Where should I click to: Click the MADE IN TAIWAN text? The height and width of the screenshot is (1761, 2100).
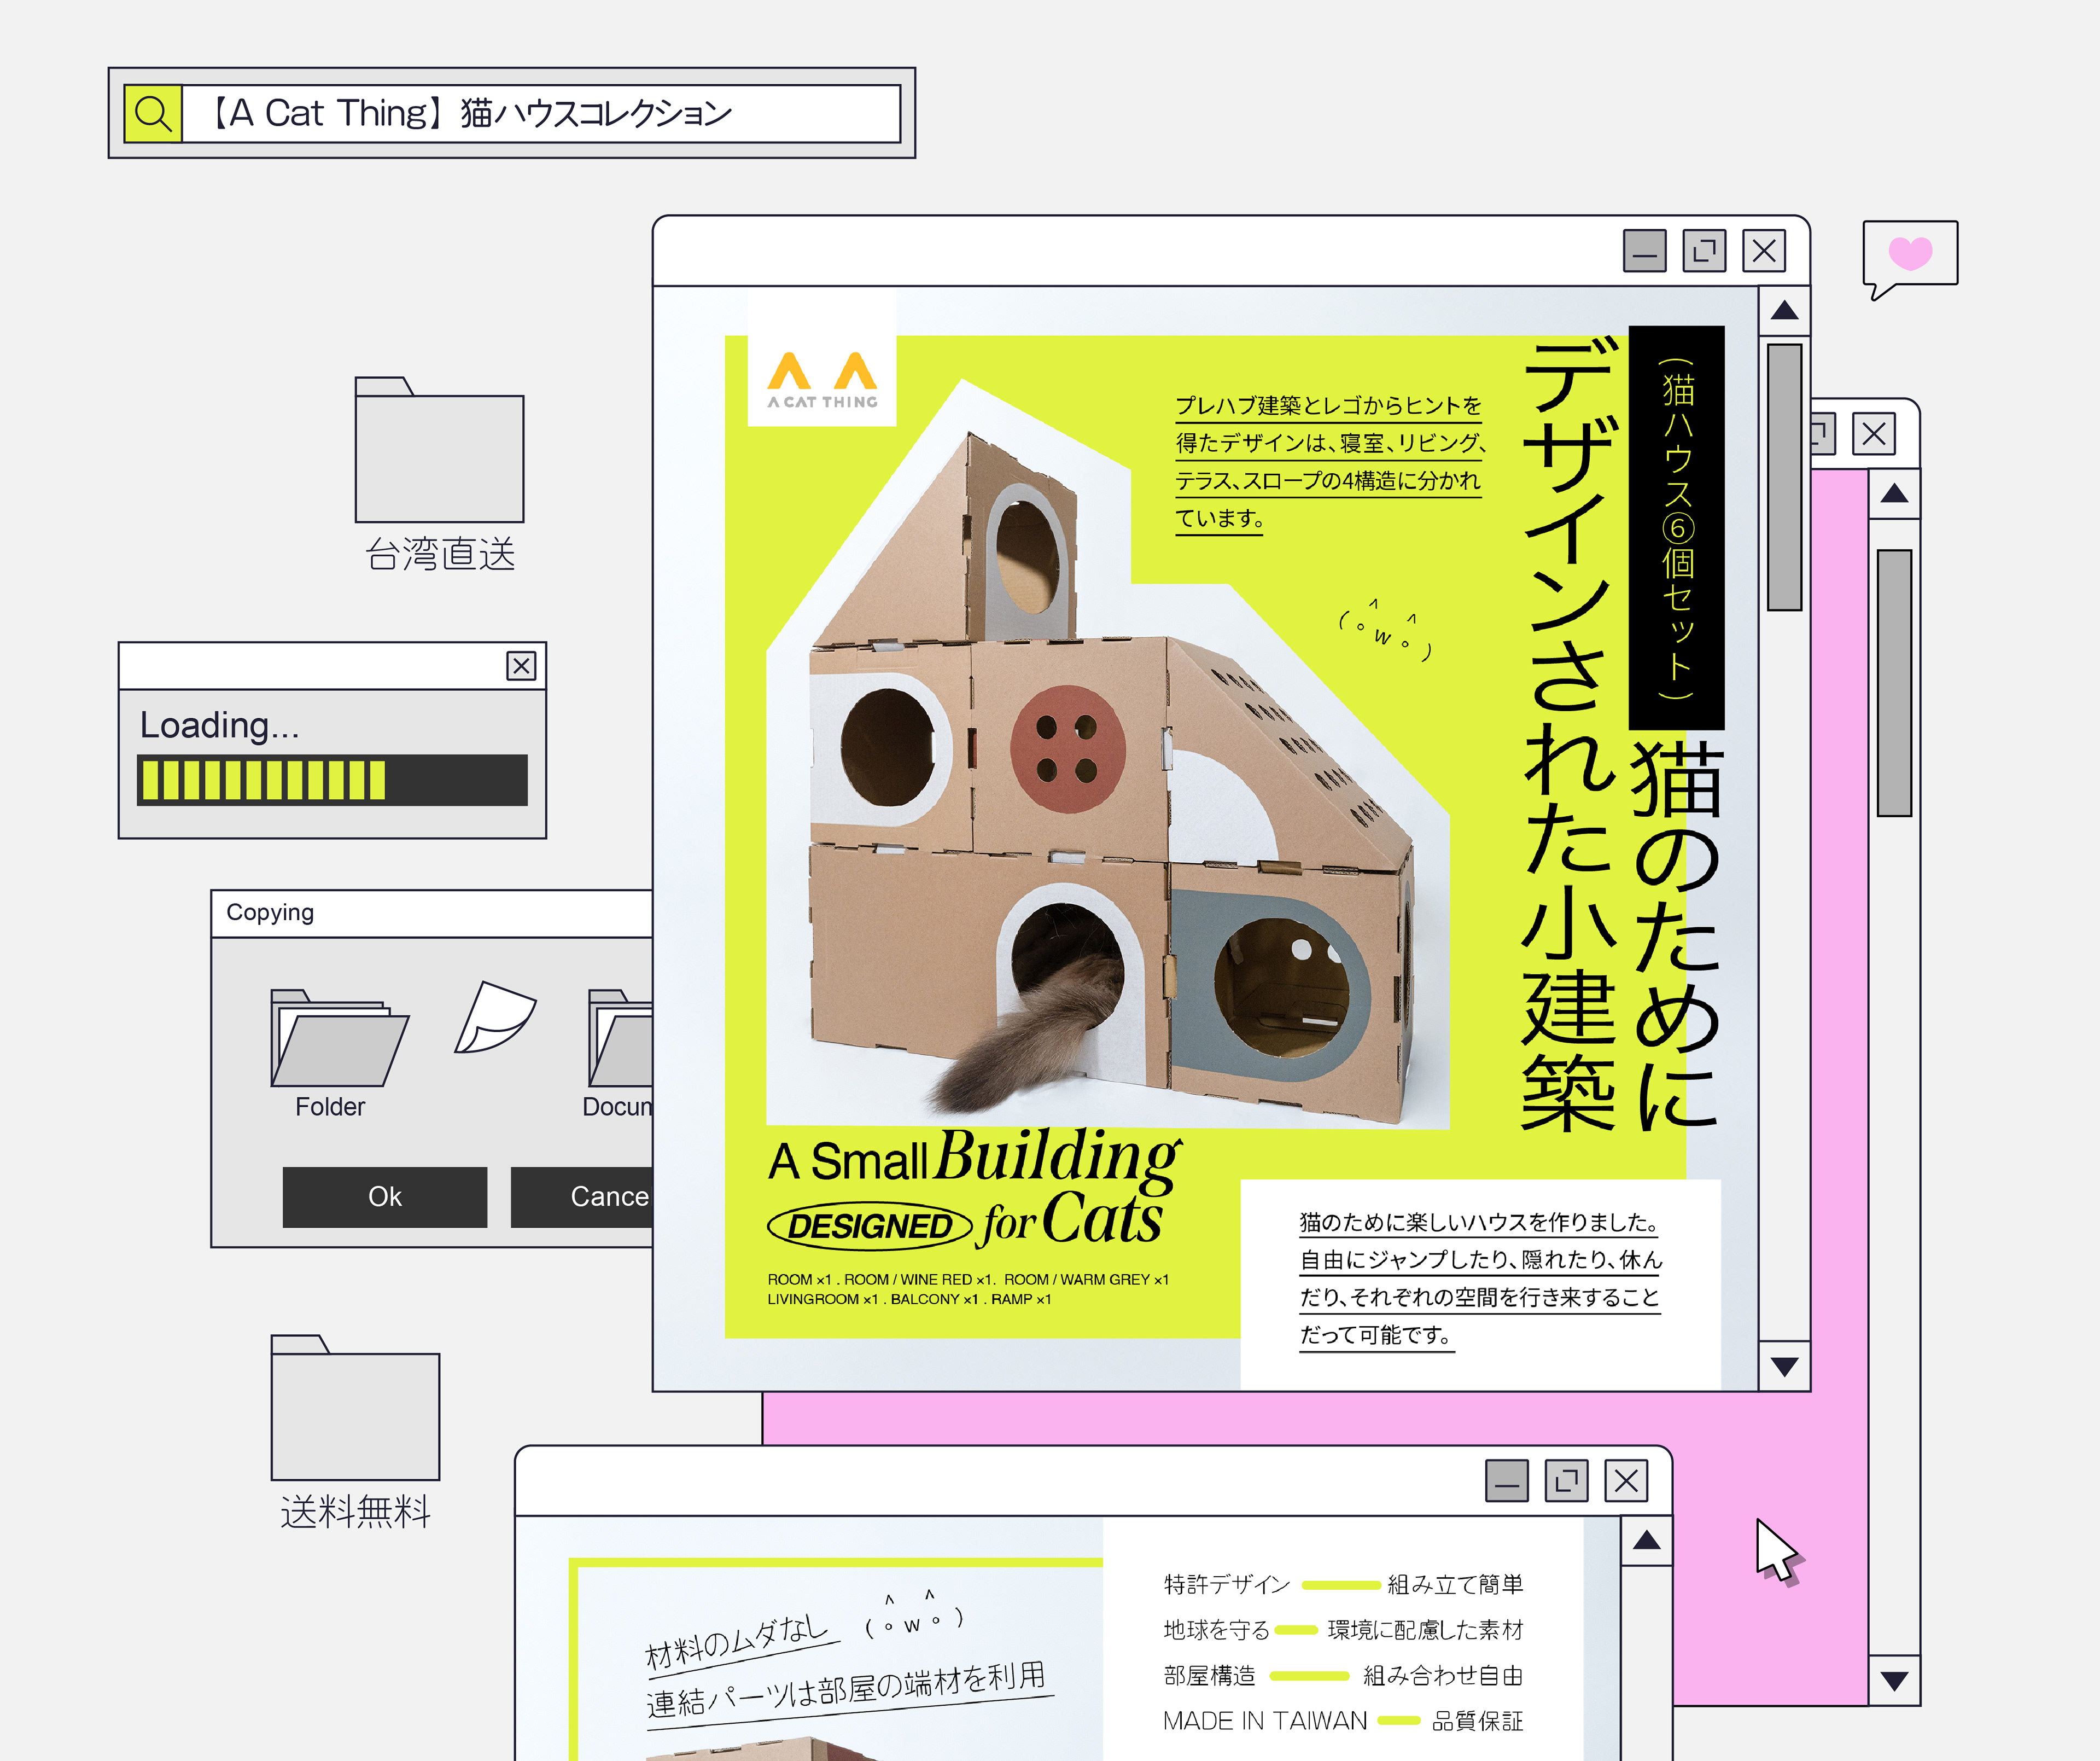coord(1265,1721)
